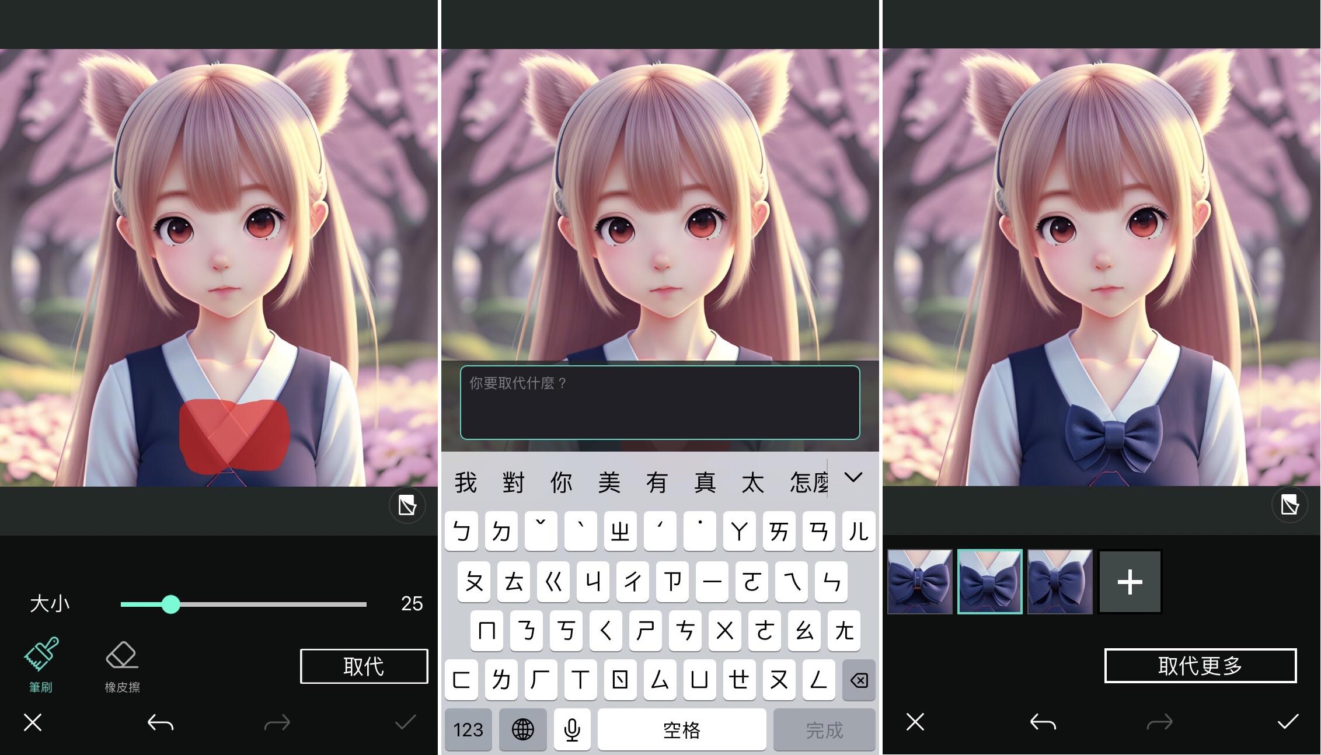
Task: Expand candidate words with chevron
Action: (853, 478)
